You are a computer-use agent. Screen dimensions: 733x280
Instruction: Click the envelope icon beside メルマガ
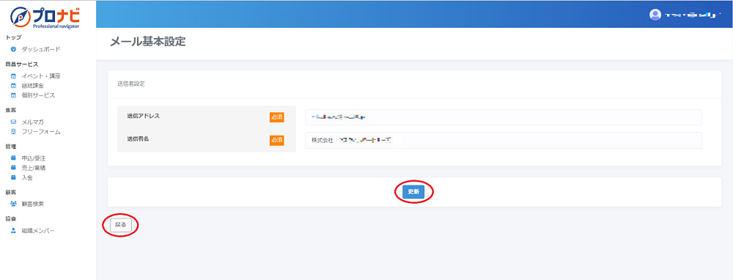(x=13, y=122)
